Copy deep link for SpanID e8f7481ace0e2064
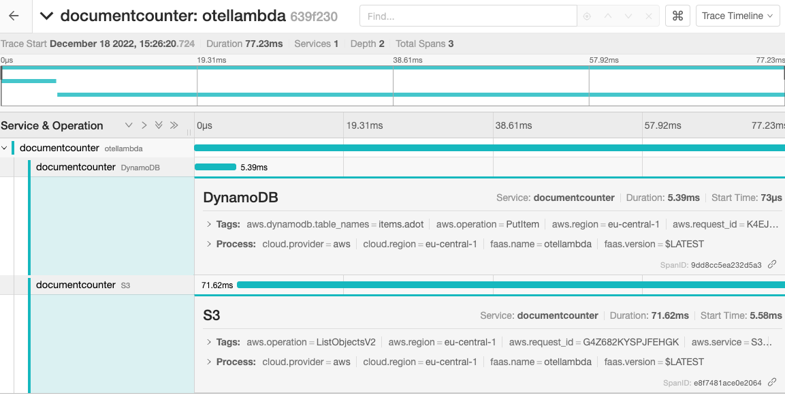785x406 pixels. point(773,382)
